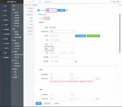Click the first breadcrumb link below the top bar
Image resolution: width=122 pixels, height=107 pixels.
pos(26,5)
